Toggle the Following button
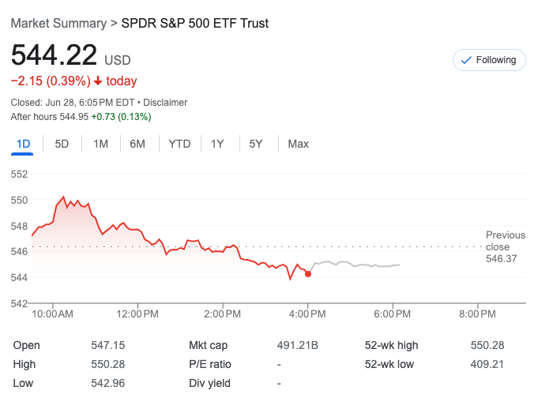This screenshot has height=398, width=538. point(489,60)
